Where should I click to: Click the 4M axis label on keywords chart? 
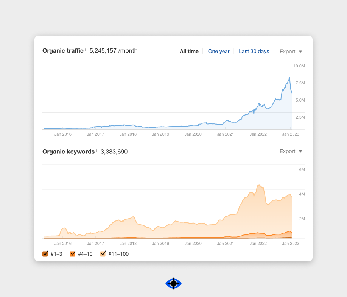click(302, 194)
